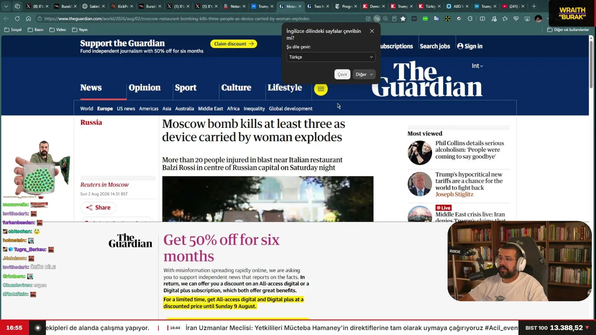Close the translate popup
596x335 pixels.
click(372, 31)
